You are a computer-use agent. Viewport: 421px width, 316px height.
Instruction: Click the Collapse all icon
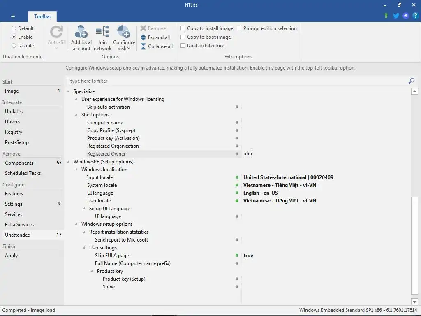[143, 46]
